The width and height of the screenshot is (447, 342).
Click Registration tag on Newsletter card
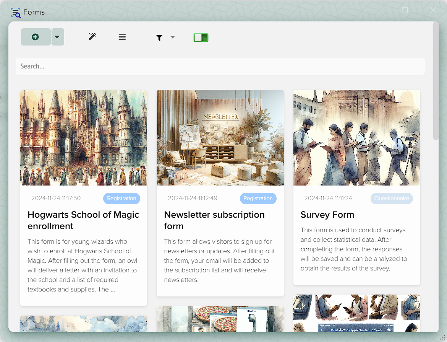(258, 199)
